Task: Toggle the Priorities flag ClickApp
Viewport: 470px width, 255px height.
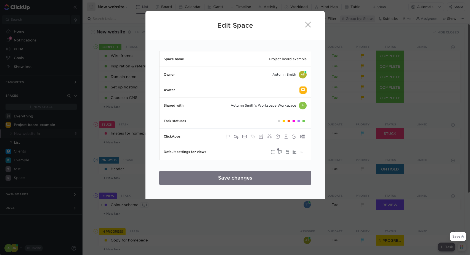Action: (228, 136)
